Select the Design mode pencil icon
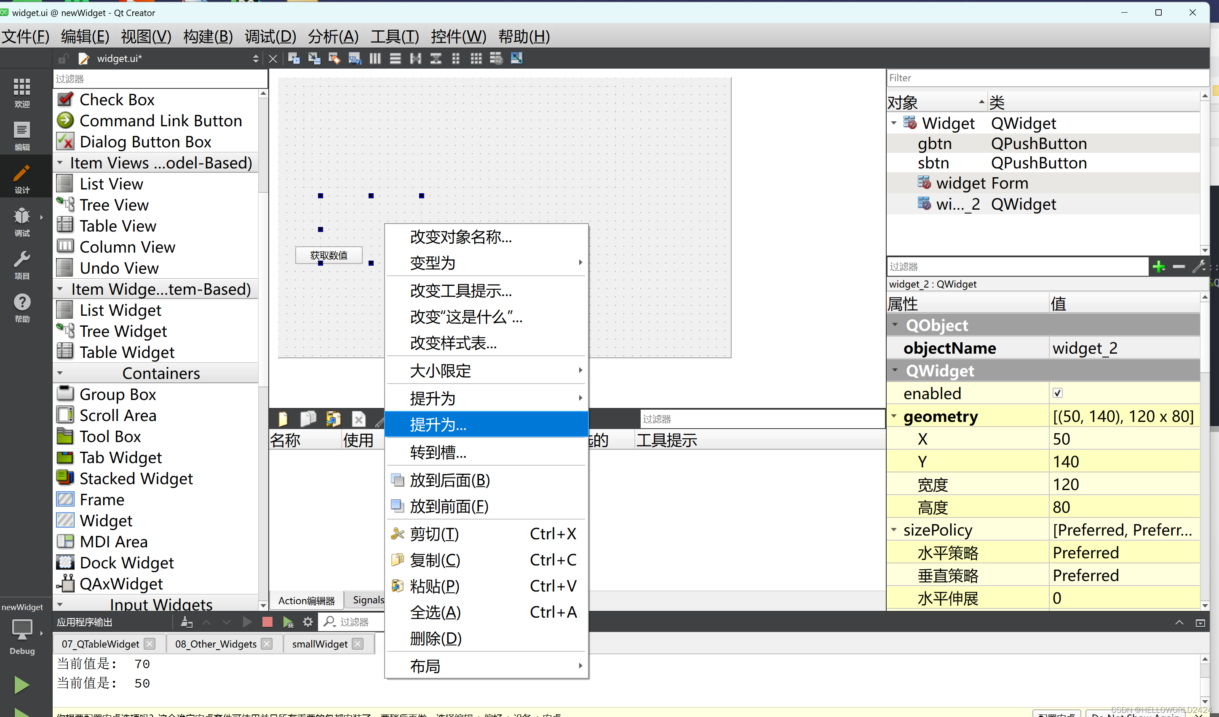This screenshot has height=717, width=1219. click(22, 179)
